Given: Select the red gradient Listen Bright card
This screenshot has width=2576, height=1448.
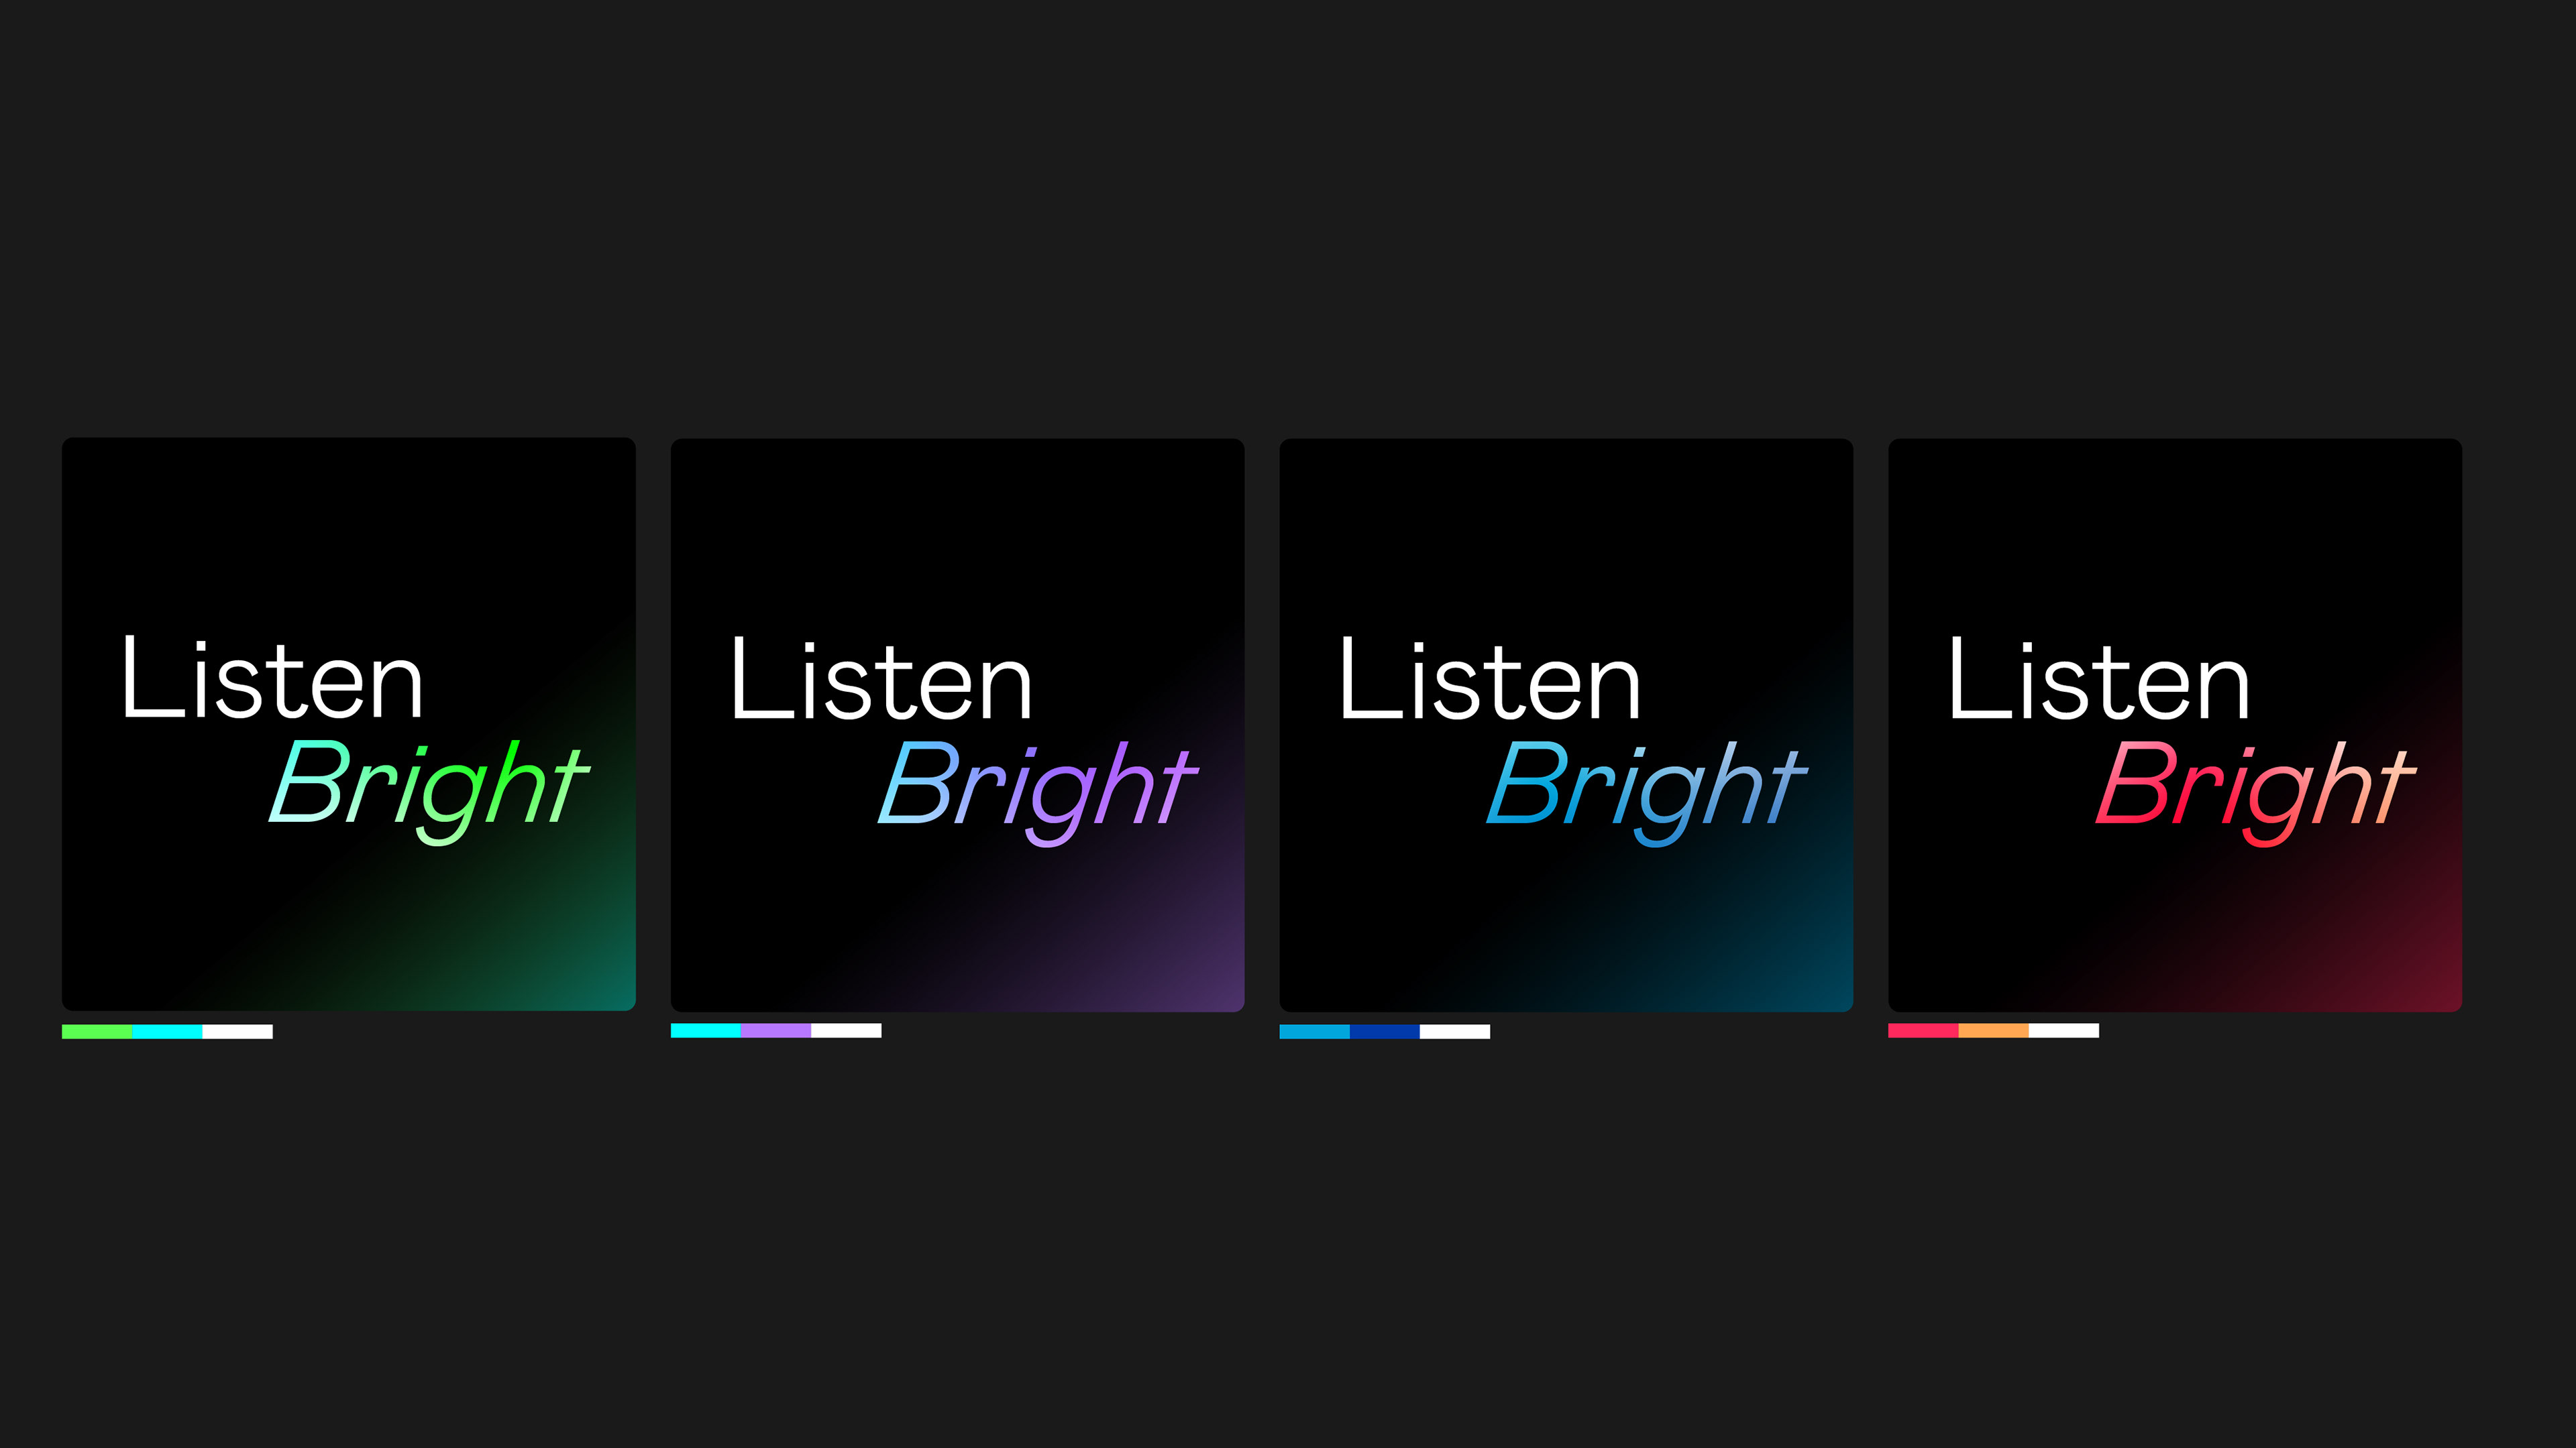Looking at the screenshot, I should coord(2175,725).
